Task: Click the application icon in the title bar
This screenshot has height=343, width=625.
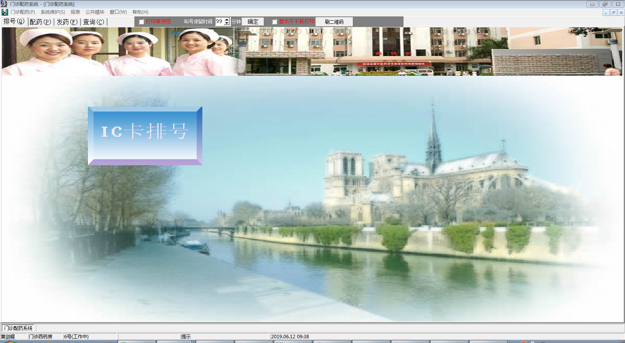Action: coord(4,4)
